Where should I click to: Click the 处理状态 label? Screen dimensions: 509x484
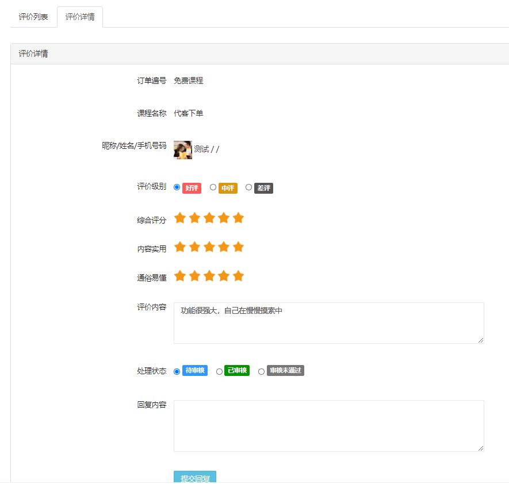(152, 371)
